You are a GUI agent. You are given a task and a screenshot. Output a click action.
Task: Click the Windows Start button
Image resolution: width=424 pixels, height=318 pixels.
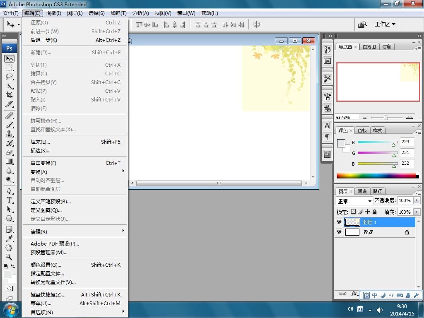coord(11,310)
